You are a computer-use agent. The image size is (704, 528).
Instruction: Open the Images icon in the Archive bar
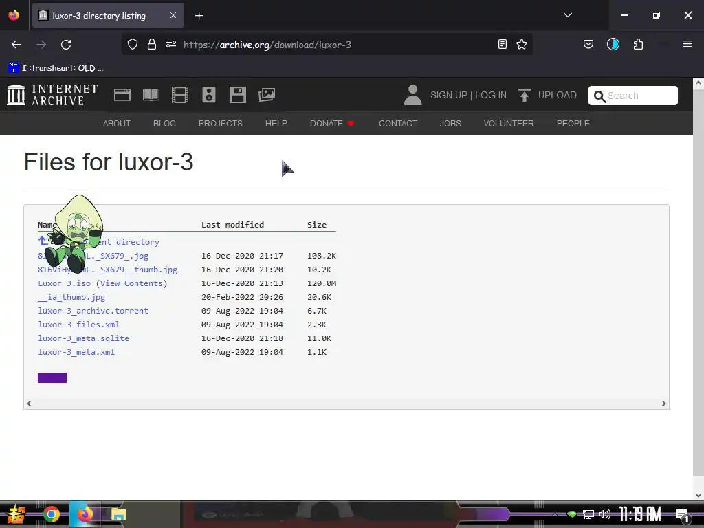point(267,95)
